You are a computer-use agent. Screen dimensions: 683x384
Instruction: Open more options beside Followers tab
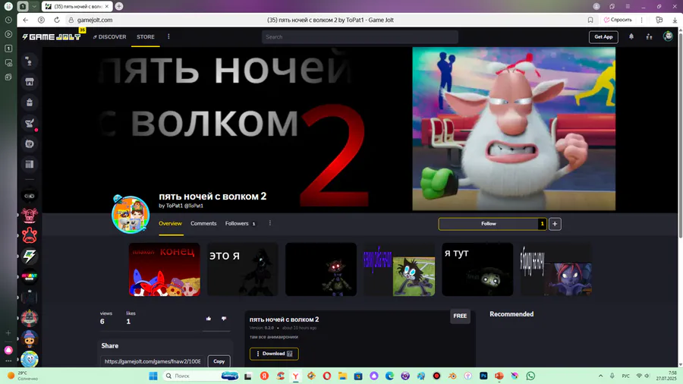270,223
